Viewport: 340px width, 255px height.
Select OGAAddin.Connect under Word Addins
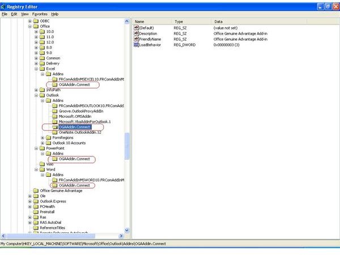click(x=74, y=185)
